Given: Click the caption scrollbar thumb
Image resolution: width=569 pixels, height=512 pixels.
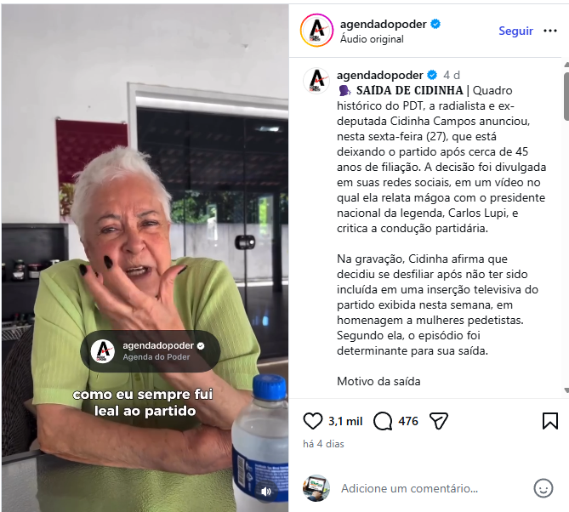Looking at the screenshot, I should click(566, 96).
